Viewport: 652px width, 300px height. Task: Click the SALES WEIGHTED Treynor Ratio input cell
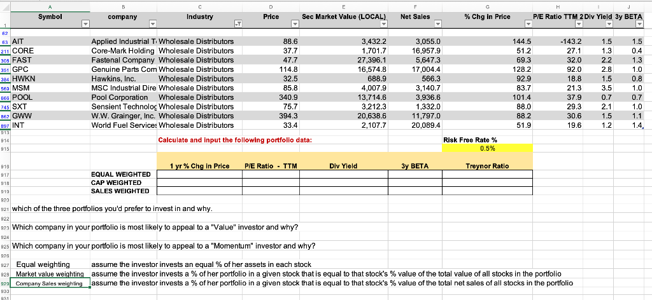(487, 191)
